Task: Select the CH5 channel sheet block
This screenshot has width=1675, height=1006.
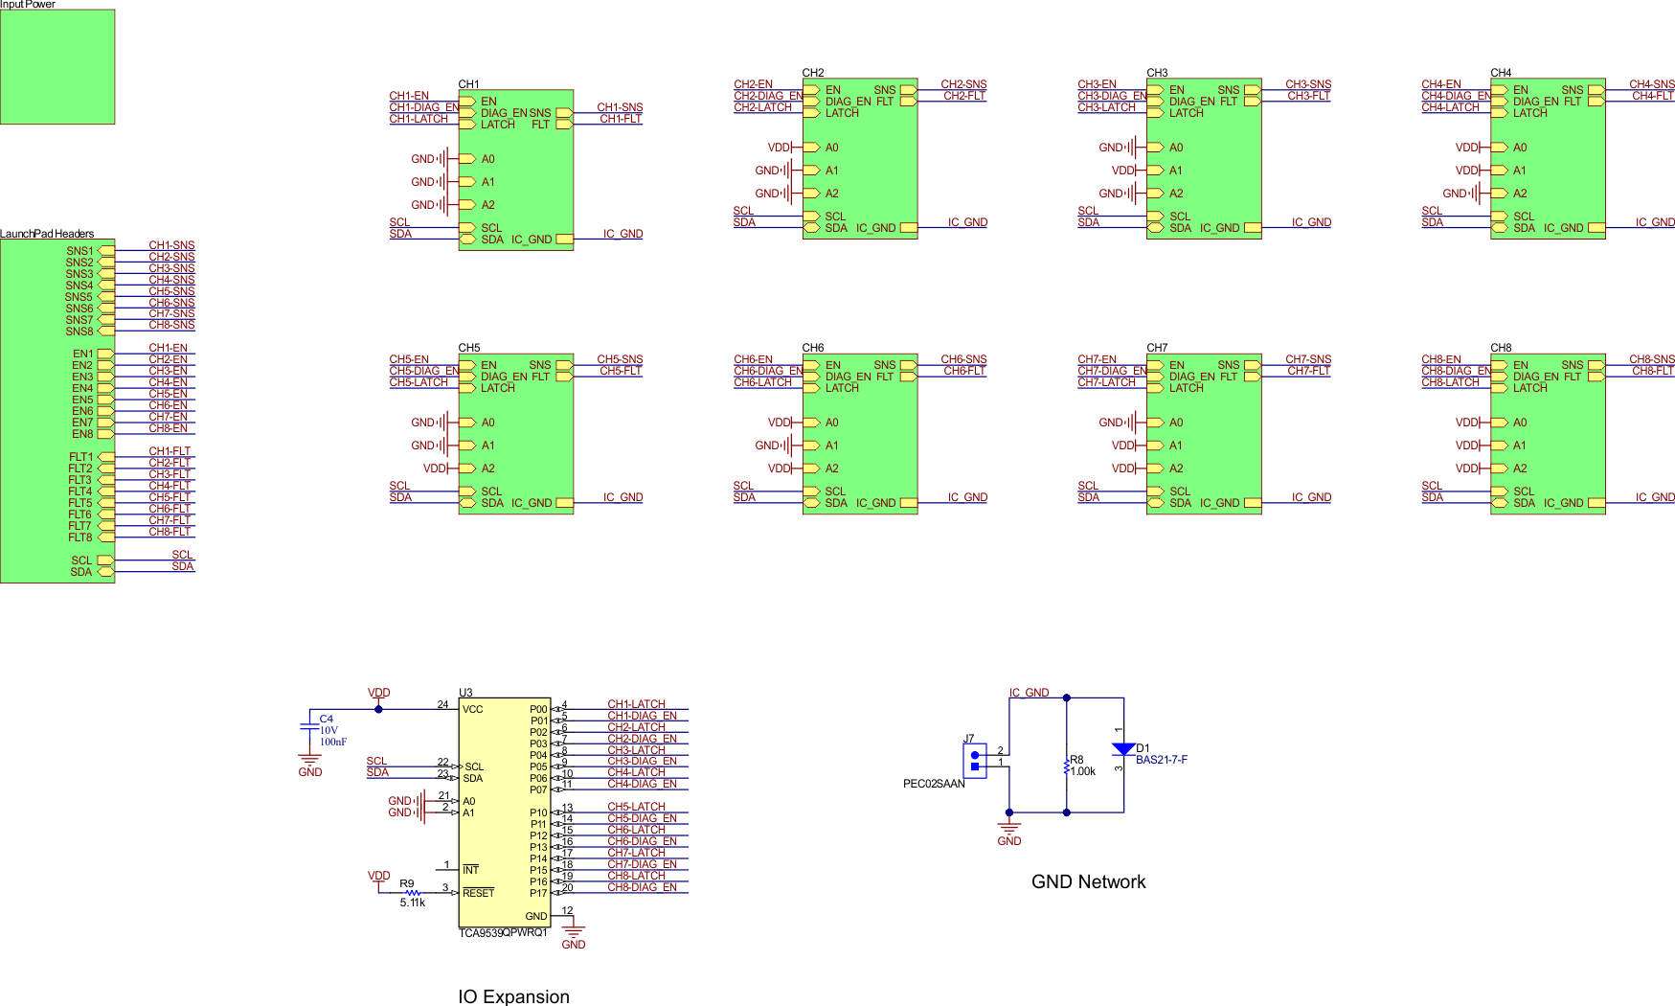Action: (x=515, y=434)
